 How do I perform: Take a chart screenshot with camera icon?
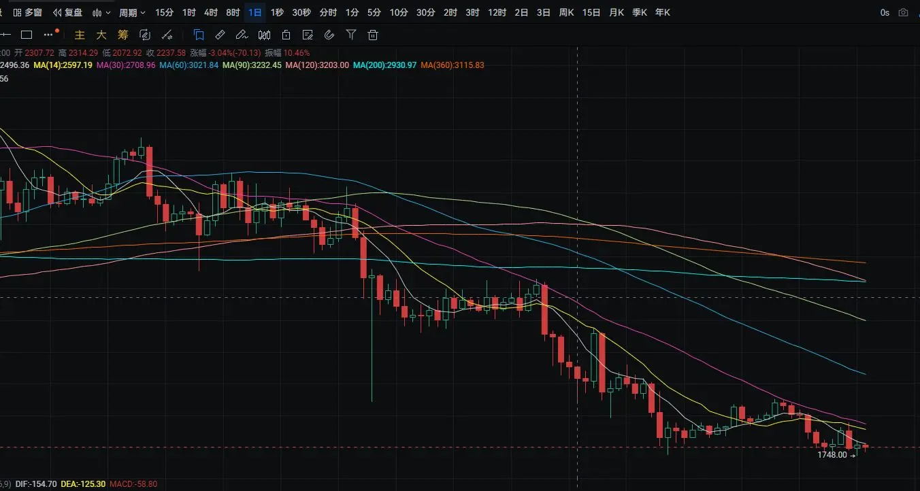coord(903,12)
